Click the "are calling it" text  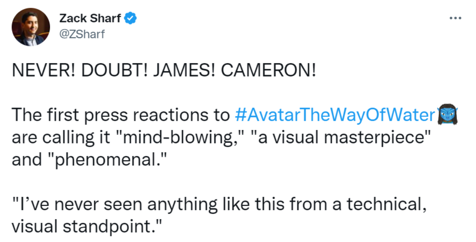61,137
